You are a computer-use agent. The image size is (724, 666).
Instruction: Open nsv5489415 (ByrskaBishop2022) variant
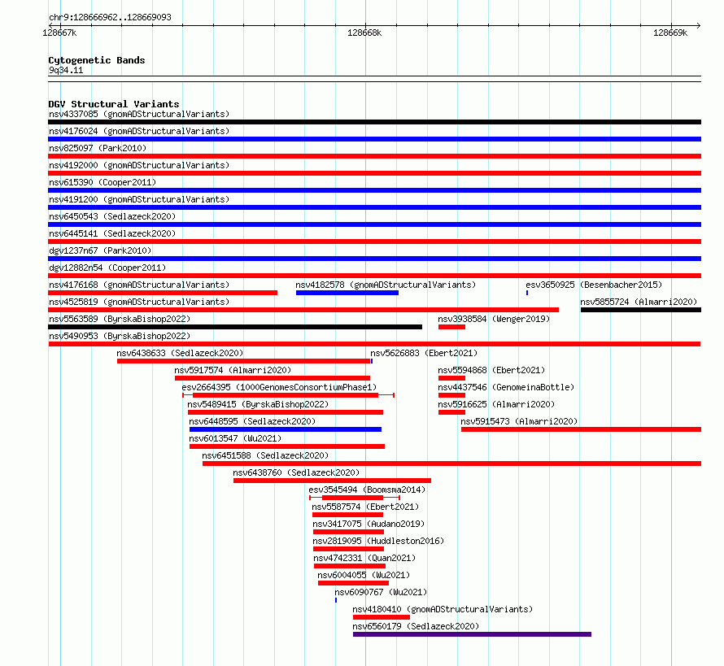[258, 404]
